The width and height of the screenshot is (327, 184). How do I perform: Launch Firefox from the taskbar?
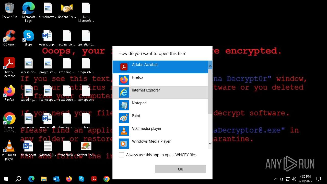(x=69, y=179)
